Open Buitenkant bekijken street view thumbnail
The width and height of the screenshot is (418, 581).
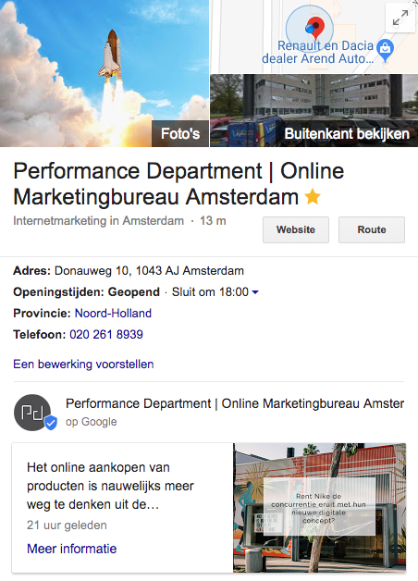[314, 110]
